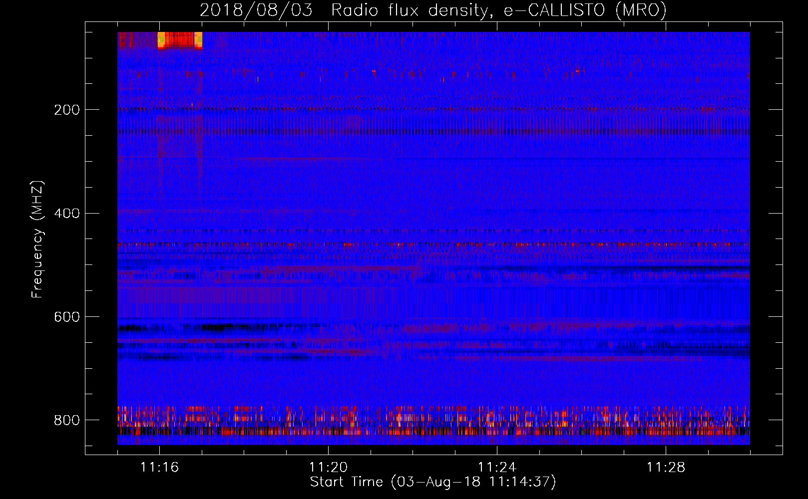Click the "600" frequency tick label

[x=67, y=317]
